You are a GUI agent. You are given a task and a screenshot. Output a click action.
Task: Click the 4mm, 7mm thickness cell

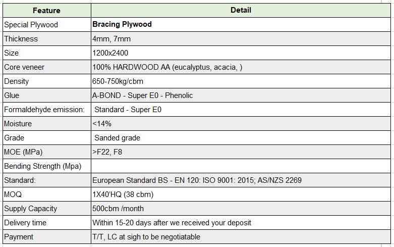click(x=241, y=39)
